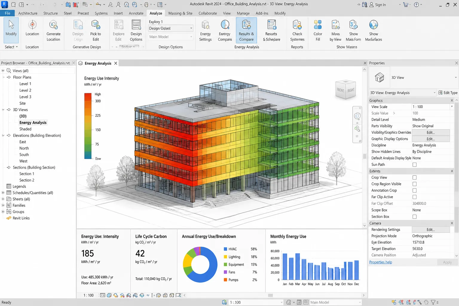
Task: Click the ViewCube in 3D view
Action: pos(345,89)
